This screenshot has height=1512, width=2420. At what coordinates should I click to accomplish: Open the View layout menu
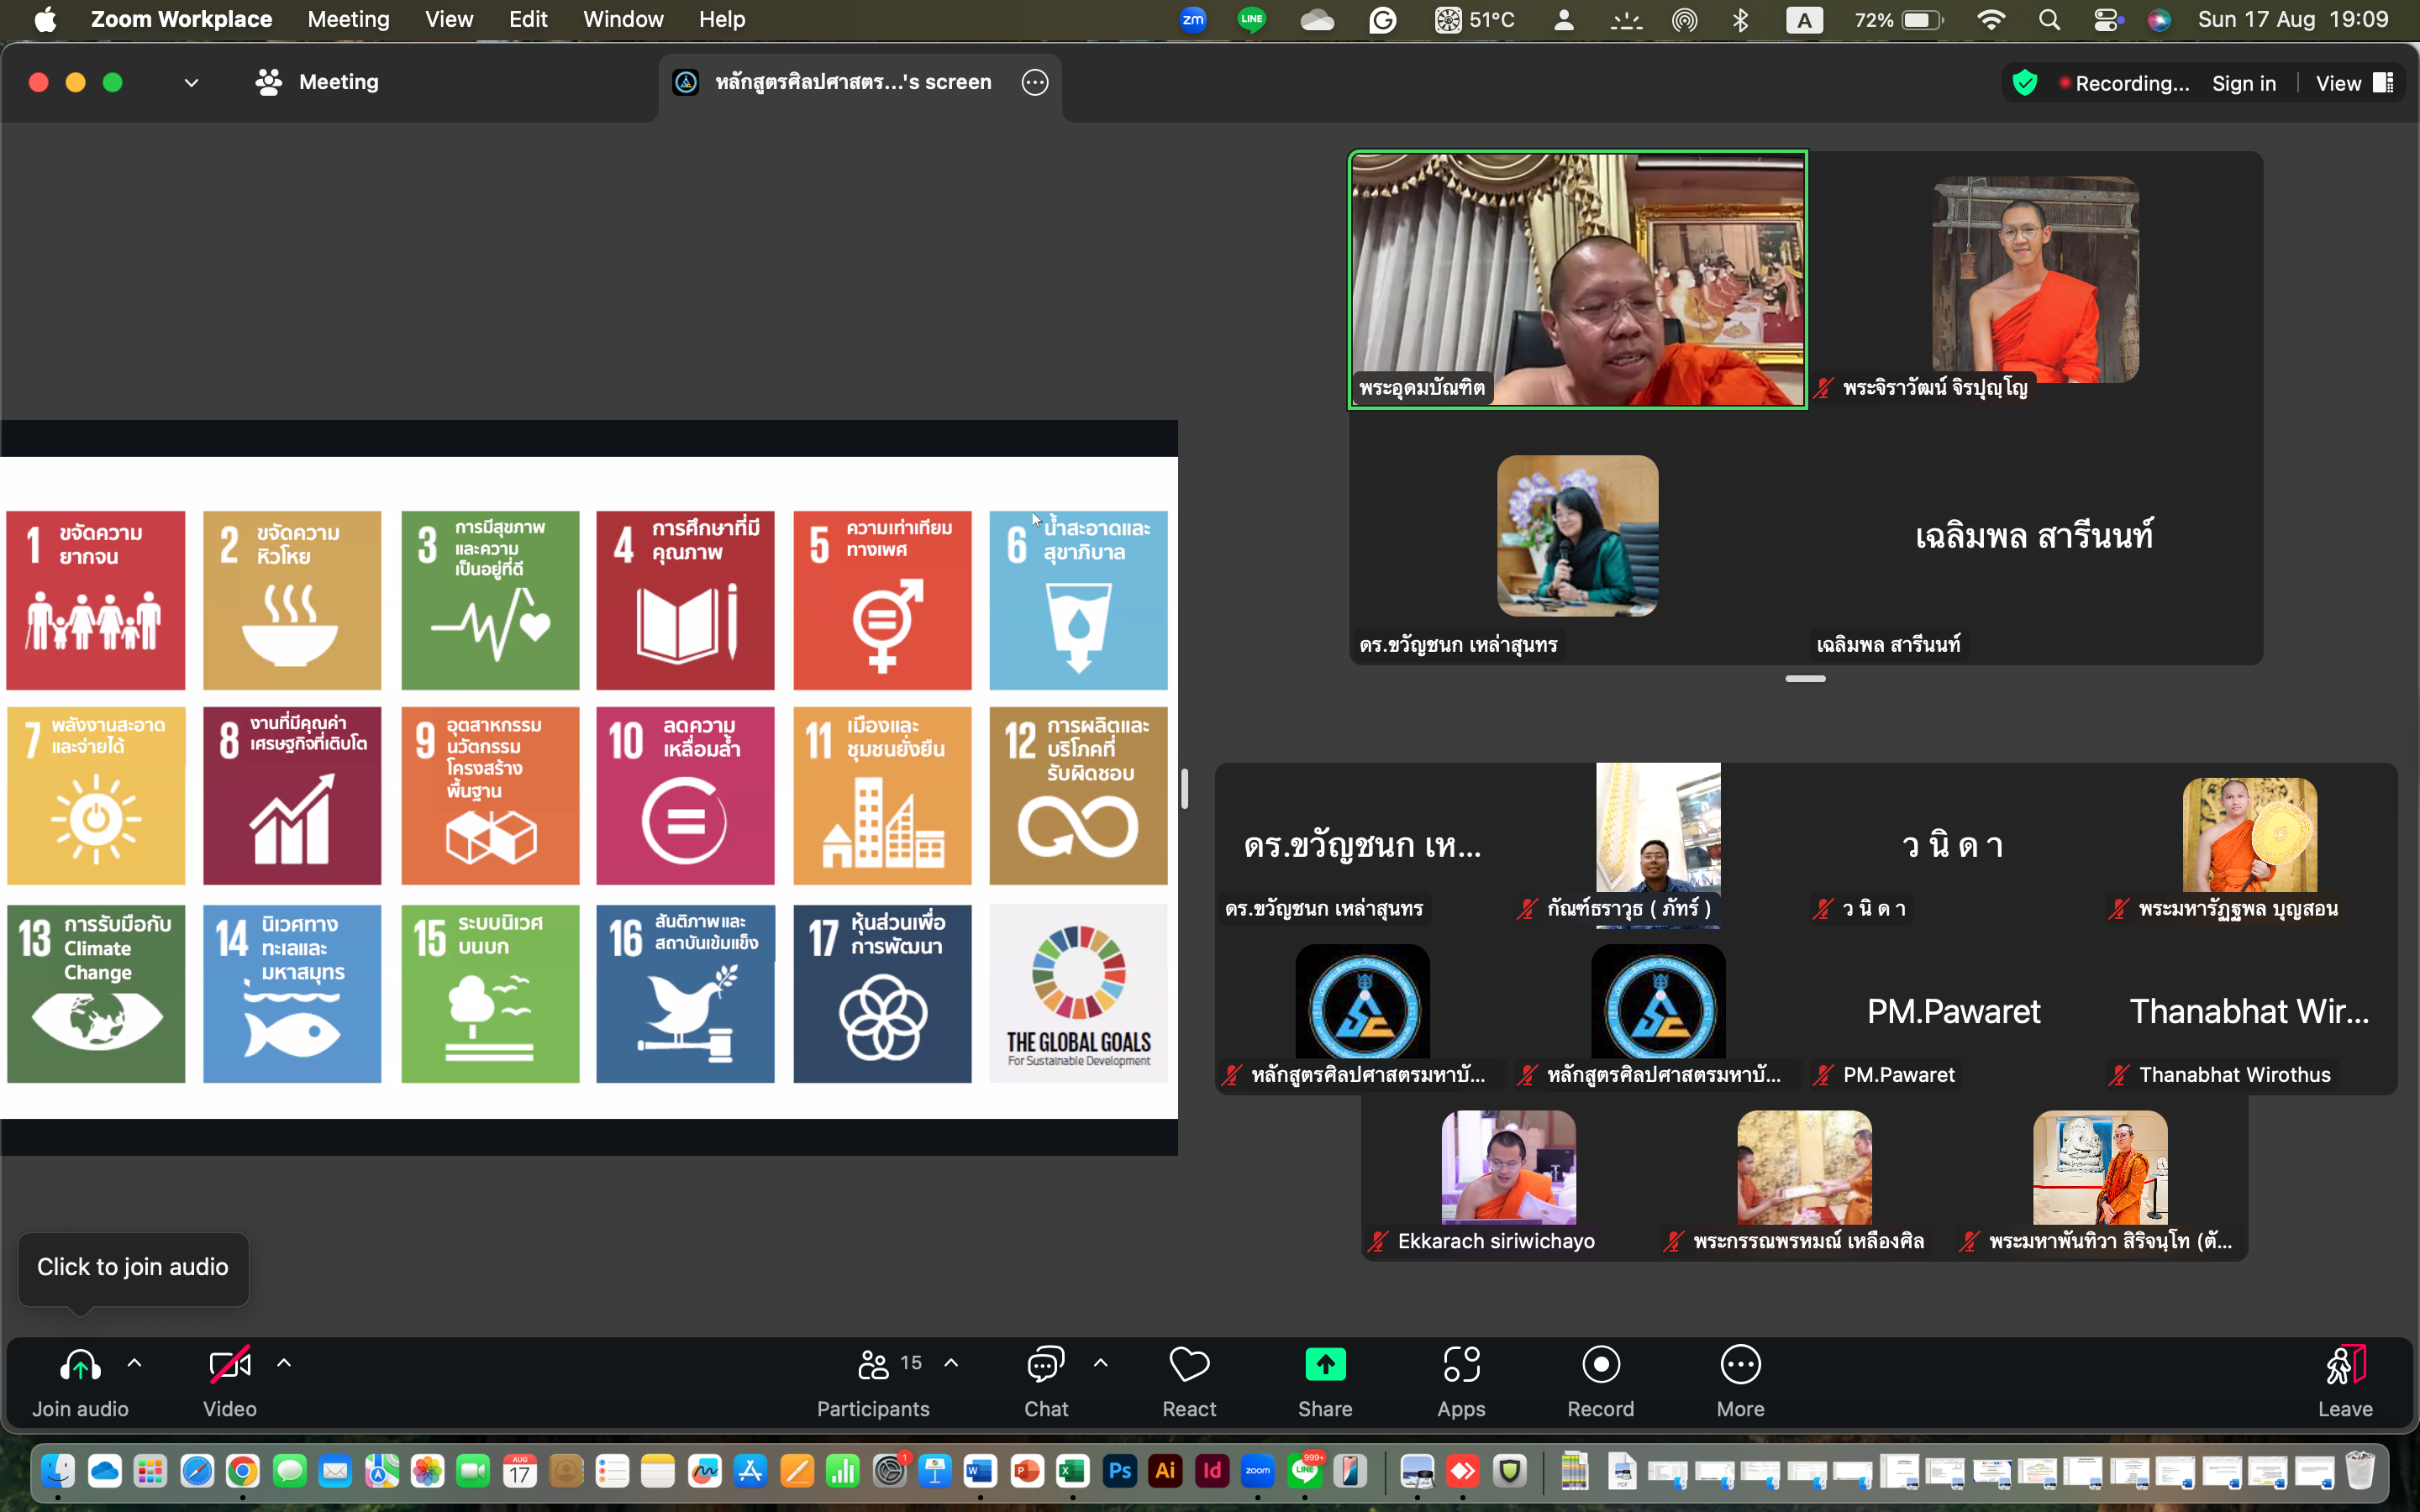[x=2354, y=83]
